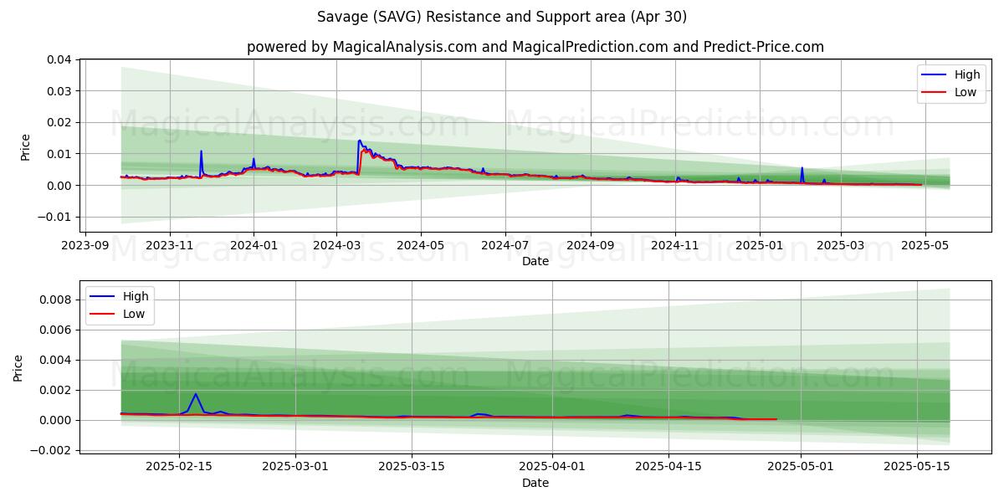
Task: Click the '2024-07' x-axis tick label
Action: click(x=505, y=246)
